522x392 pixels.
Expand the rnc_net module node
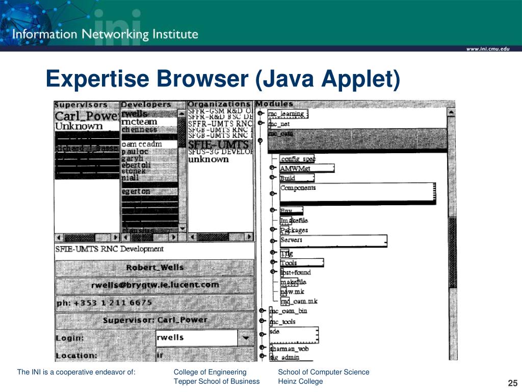261,124
